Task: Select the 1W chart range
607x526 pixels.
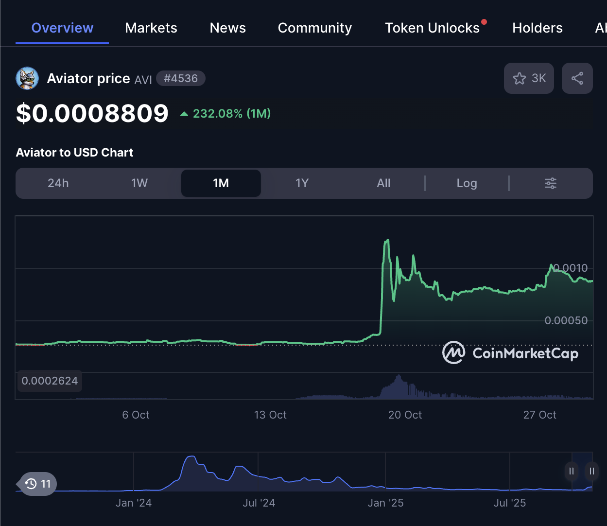Action: coord(139,183)
